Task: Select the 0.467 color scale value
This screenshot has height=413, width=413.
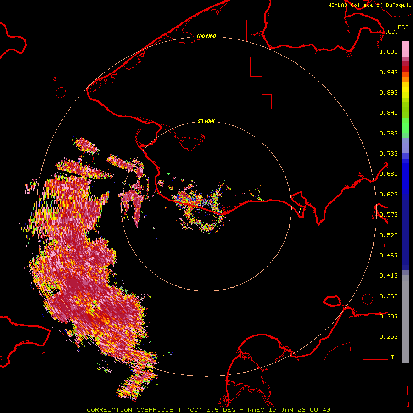Action: point(389,256)
